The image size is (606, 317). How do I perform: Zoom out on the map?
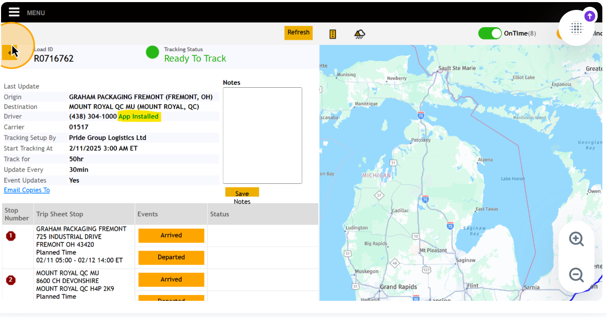click(x=576, y=275)
